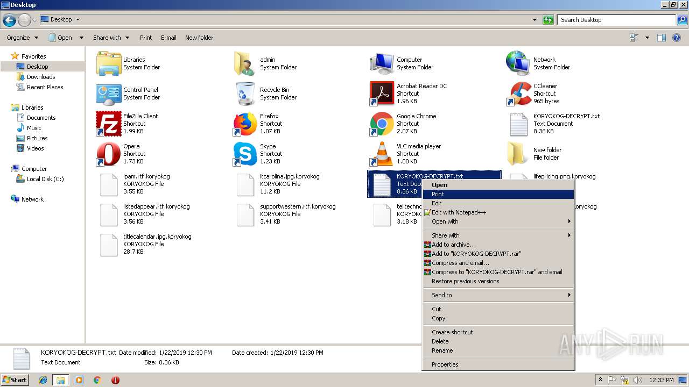
Task: Select the Network system folder icon
Action: click(518, 63)
